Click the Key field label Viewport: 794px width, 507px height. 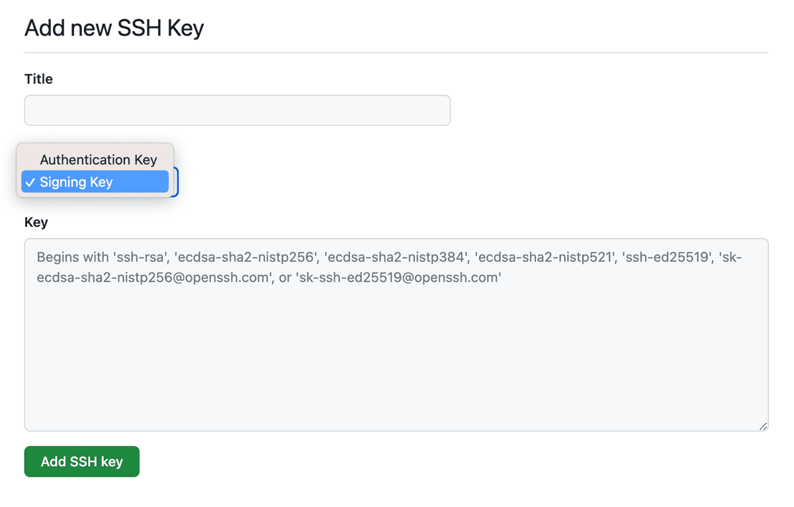(x=36, y=222)
